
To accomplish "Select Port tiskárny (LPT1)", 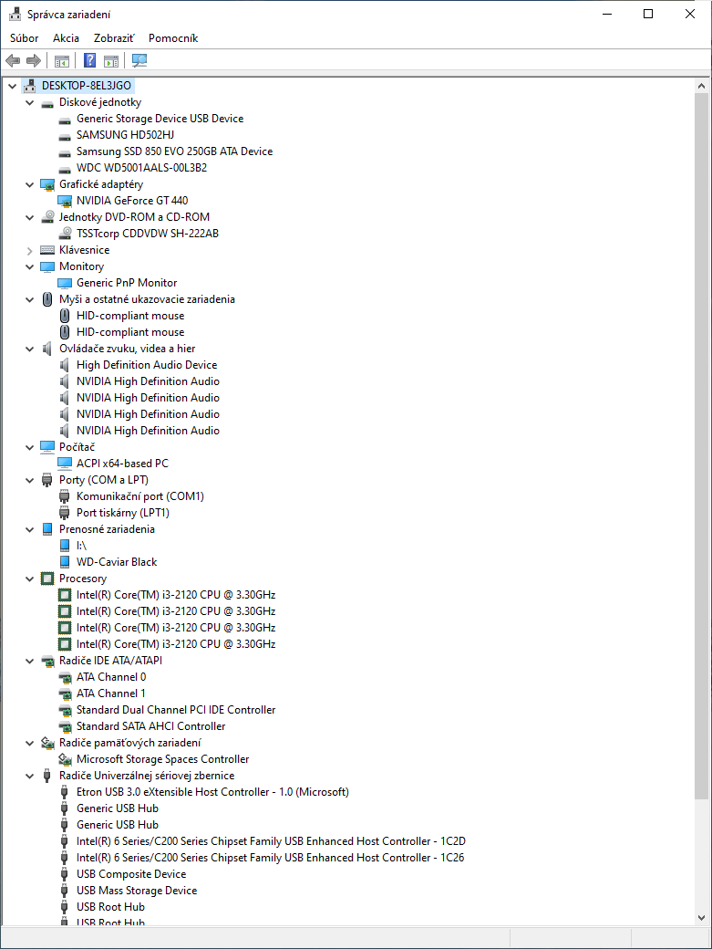I will tap(123, 513).
